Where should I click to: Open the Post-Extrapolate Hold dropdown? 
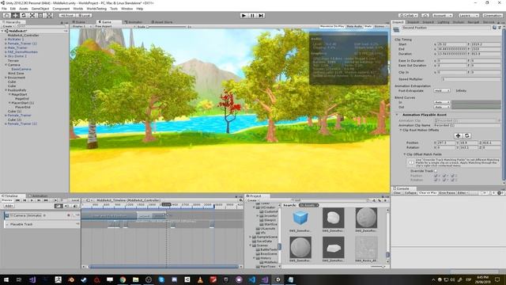(x=442, y=91)
